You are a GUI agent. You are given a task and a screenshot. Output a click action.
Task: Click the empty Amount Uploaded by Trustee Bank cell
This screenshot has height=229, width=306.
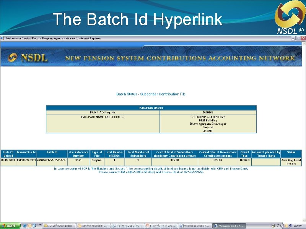point(266,162)
